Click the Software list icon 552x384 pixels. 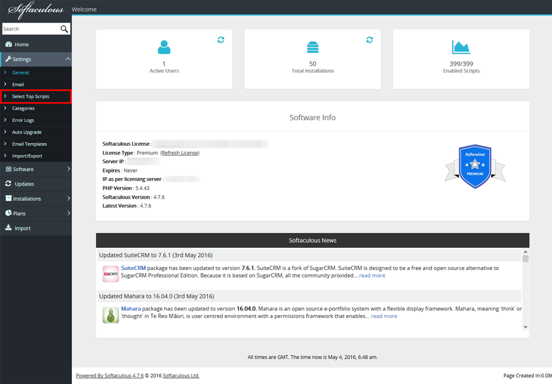click(x=9, y=169)
